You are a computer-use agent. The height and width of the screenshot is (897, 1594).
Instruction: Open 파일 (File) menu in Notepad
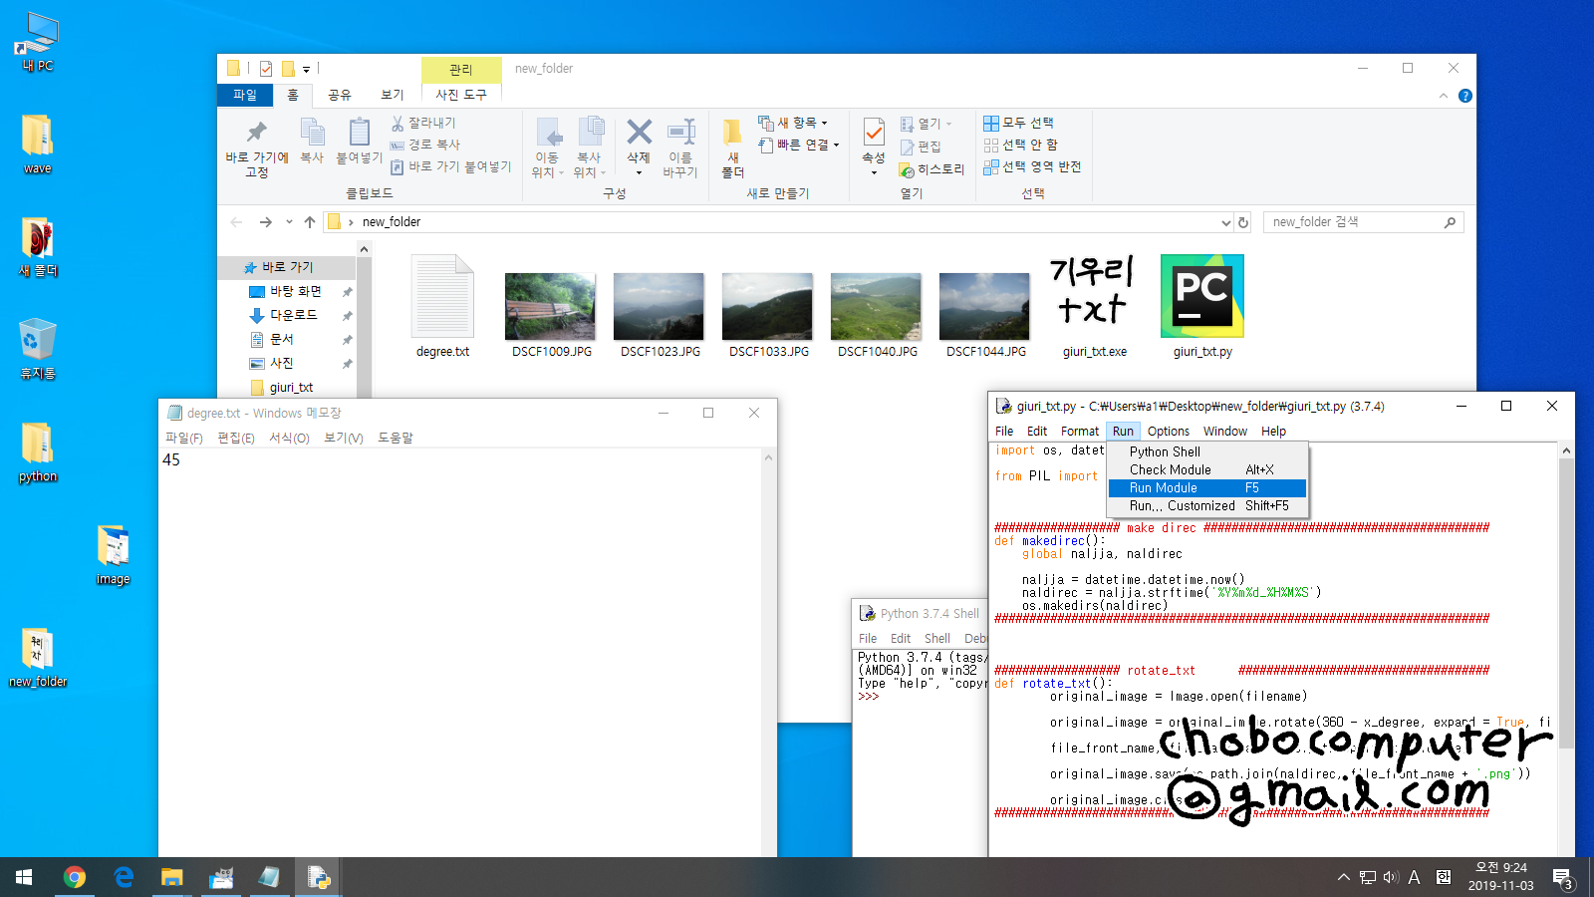tap(184, 438)
